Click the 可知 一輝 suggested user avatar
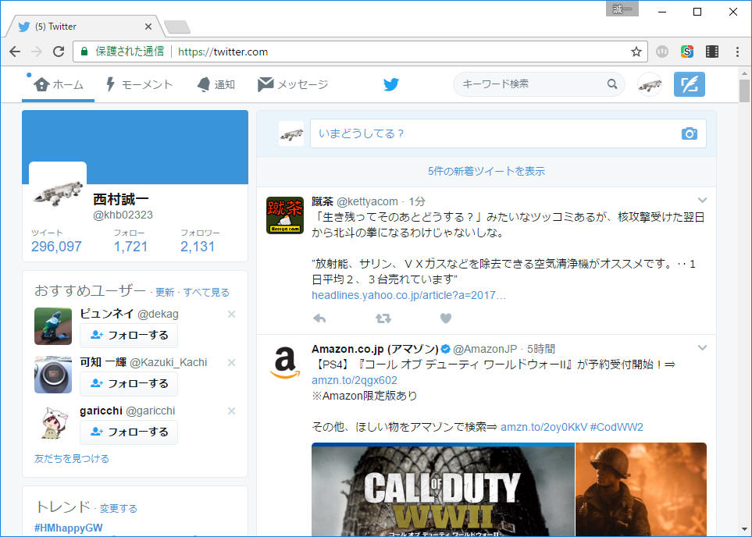This screenshot has height=537, width=752. (53, 375)
